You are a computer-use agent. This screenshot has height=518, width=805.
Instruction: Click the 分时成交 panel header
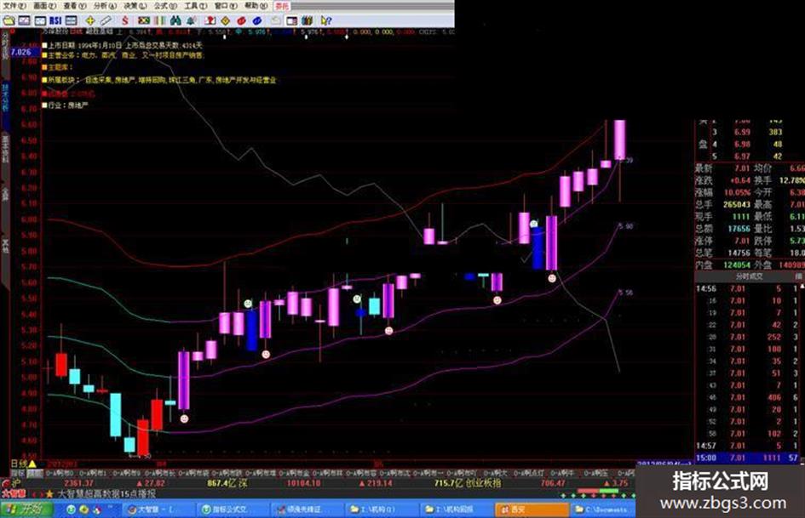pyautogui.click(x=749, y=276)
